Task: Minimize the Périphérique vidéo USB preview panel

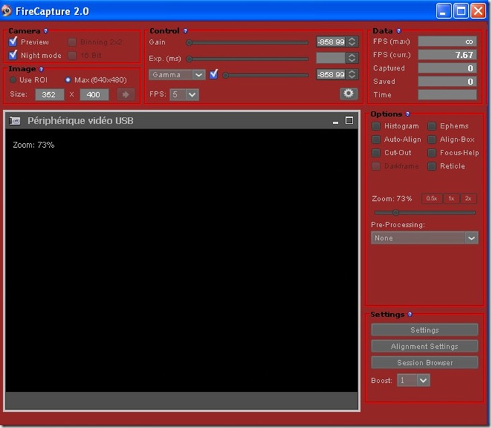Action: pos(335,122)
